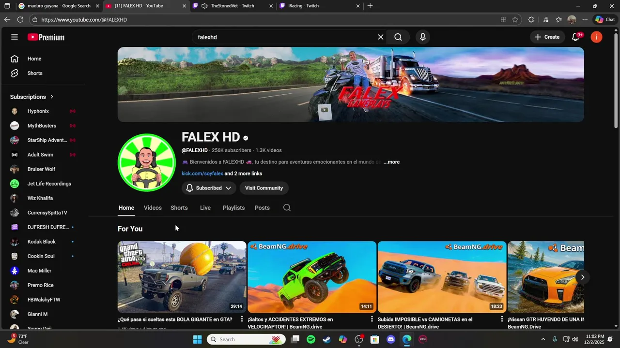Image resolution: width=620 pixels, height=348 pixels.
Task: Open the YouTube hamburger guide menu
Action: [15, 37]
